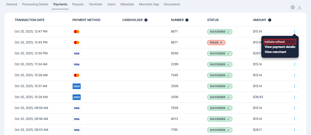Open three-dot menu for 10:29 AM payment
This screenshot has height=135, width=311.
294,97
